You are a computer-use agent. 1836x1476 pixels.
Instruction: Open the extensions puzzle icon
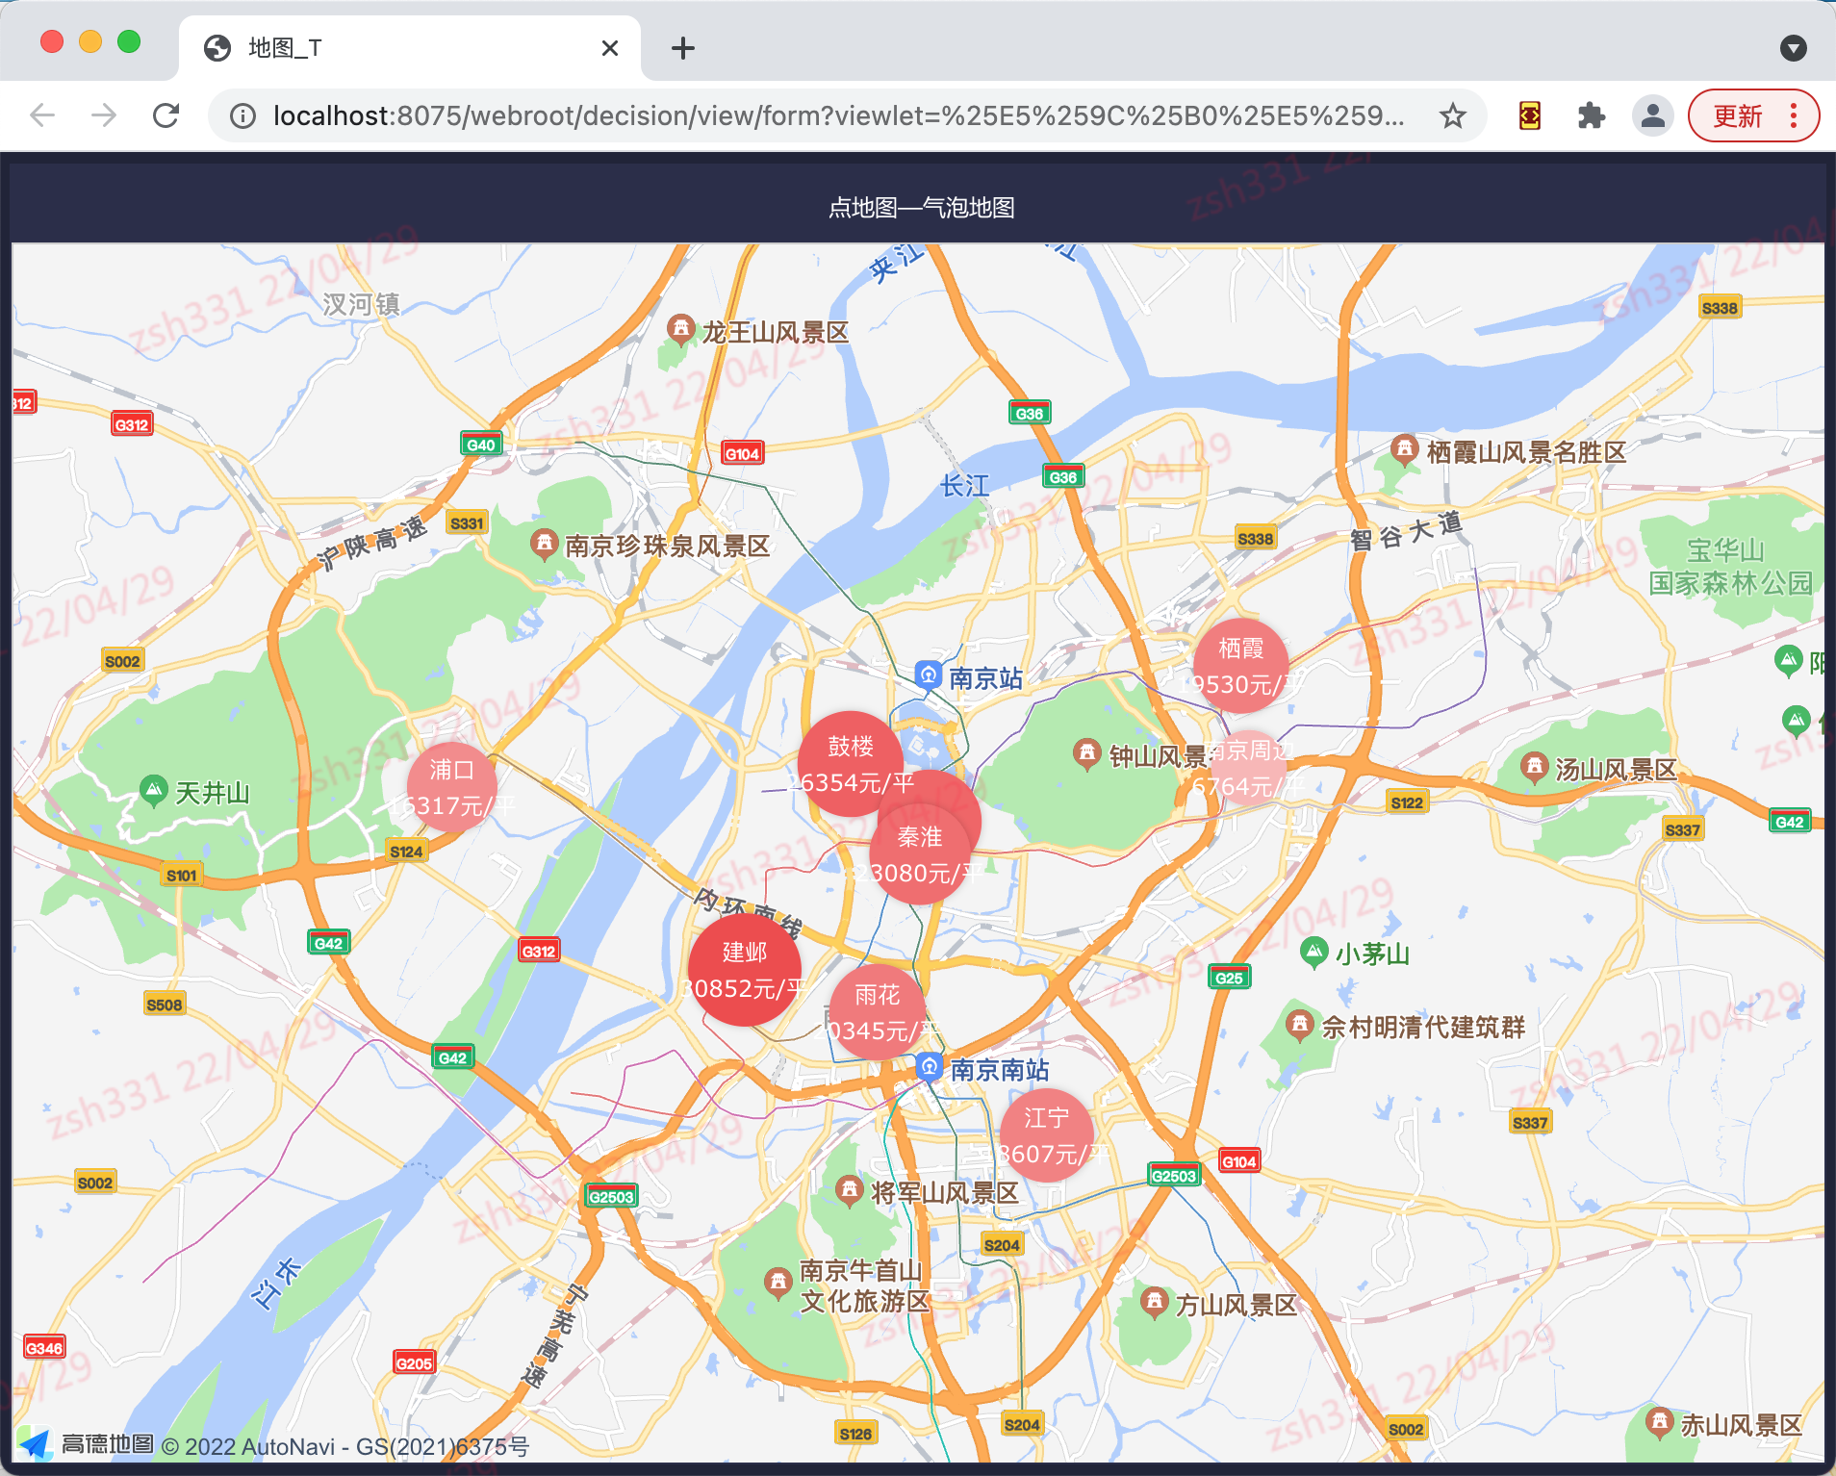click(x=1592, y=116)
